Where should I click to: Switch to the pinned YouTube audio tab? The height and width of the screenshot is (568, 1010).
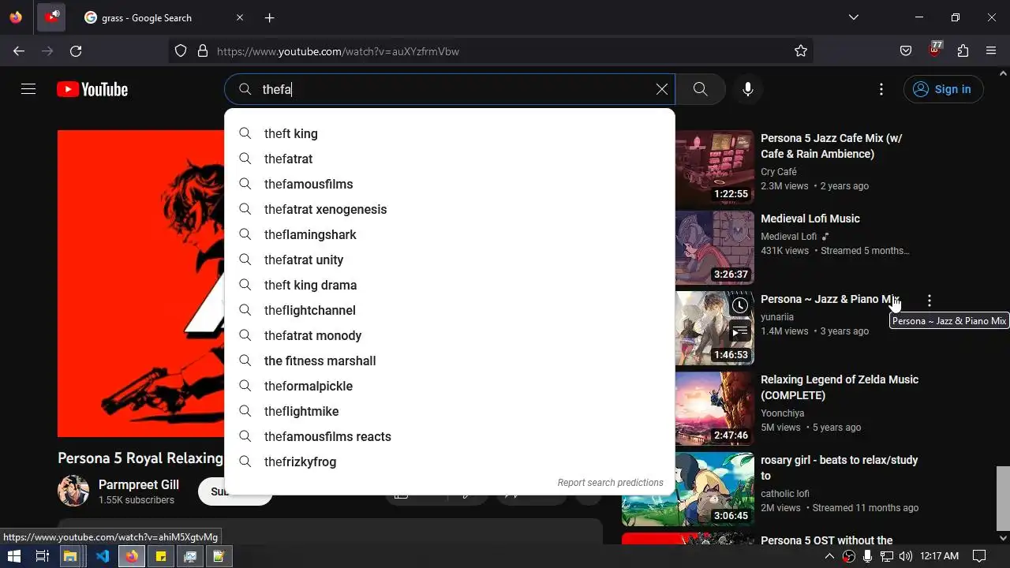[52, 17]
